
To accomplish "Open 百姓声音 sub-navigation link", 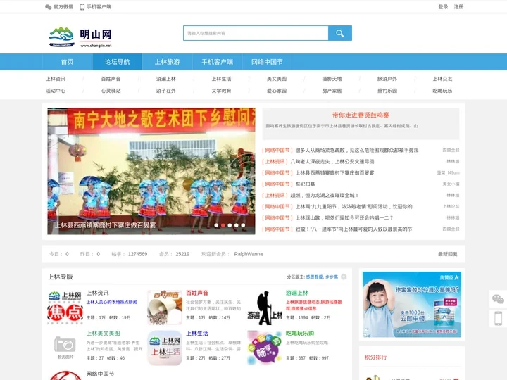I will (111, 79).
